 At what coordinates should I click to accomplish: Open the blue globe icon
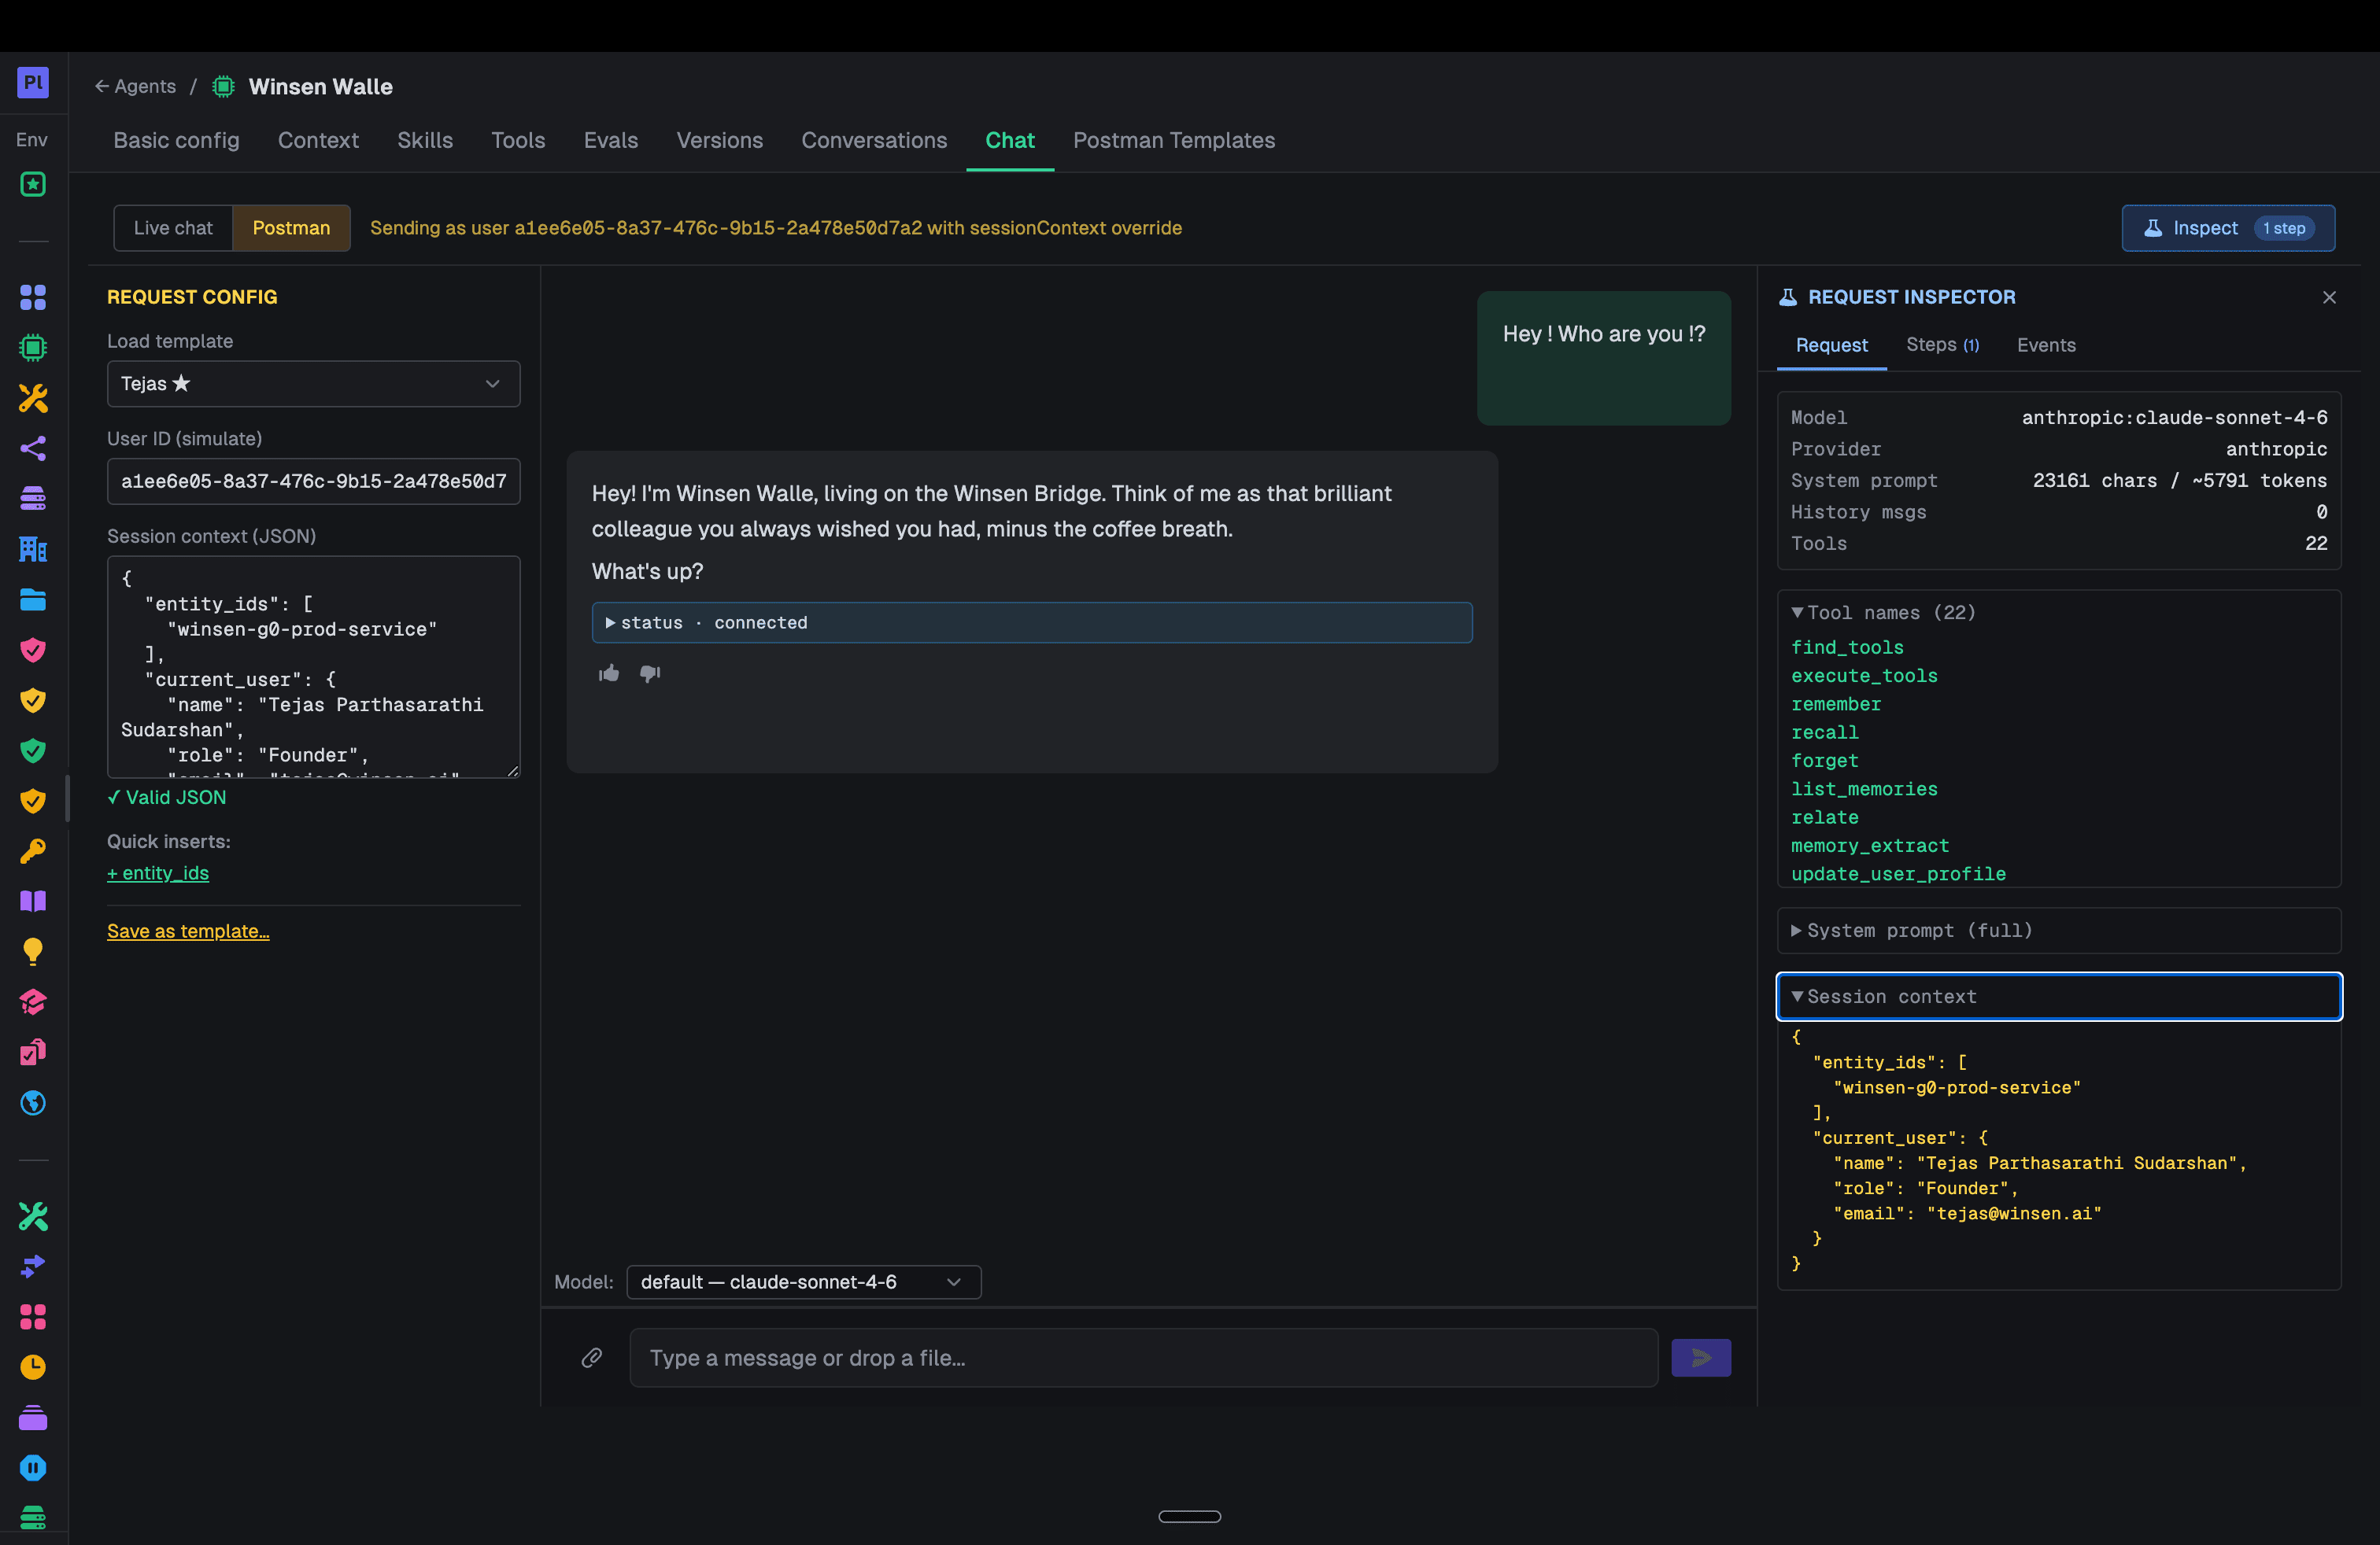coord(33,1103)
